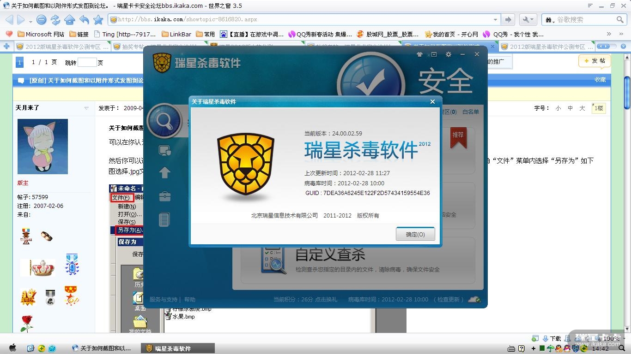The width and height of the screenshot is (631, 354).
Task: Click the skin shirt icon in Rising title bar
Action: (x=419, y=54)
